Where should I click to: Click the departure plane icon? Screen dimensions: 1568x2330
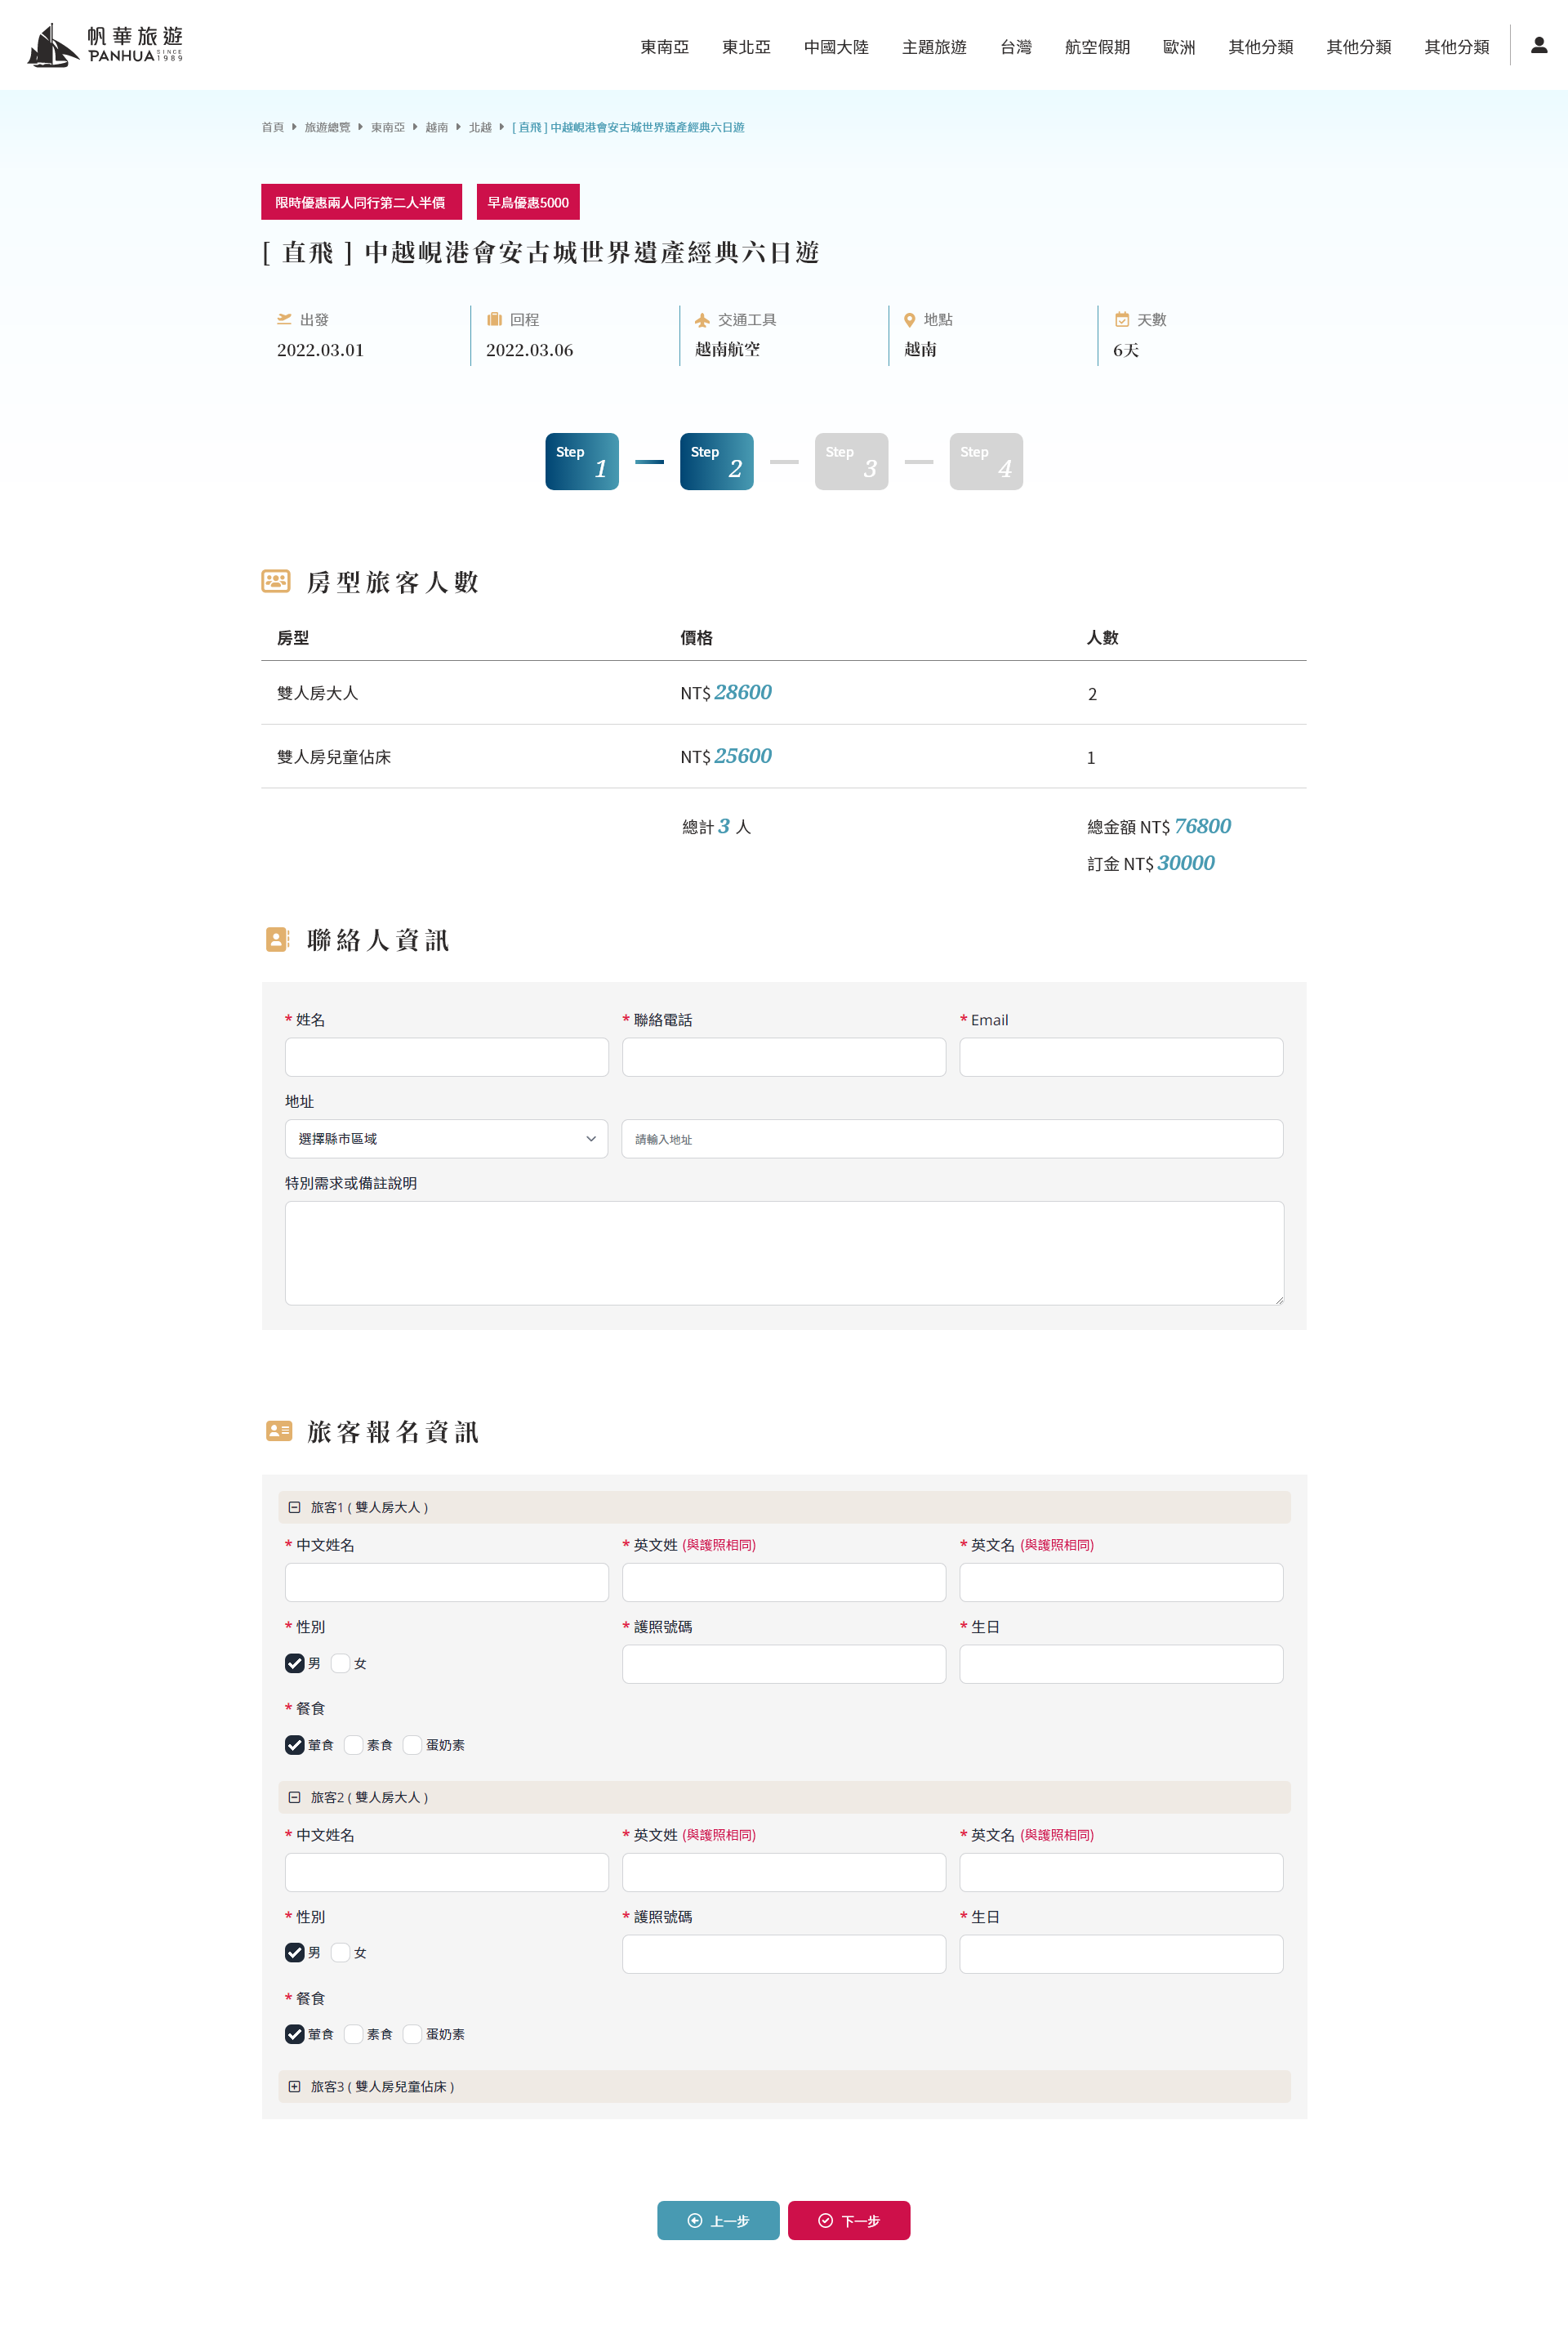click(284, 319)
